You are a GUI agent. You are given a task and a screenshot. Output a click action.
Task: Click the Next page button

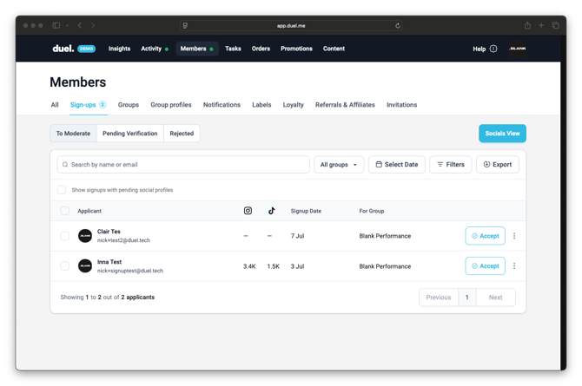tap(495, 298)
